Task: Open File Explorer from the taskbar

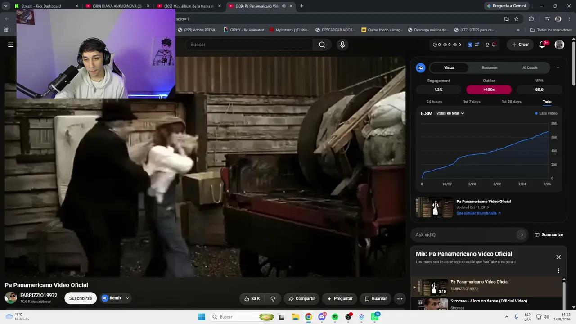Action: 295,317
